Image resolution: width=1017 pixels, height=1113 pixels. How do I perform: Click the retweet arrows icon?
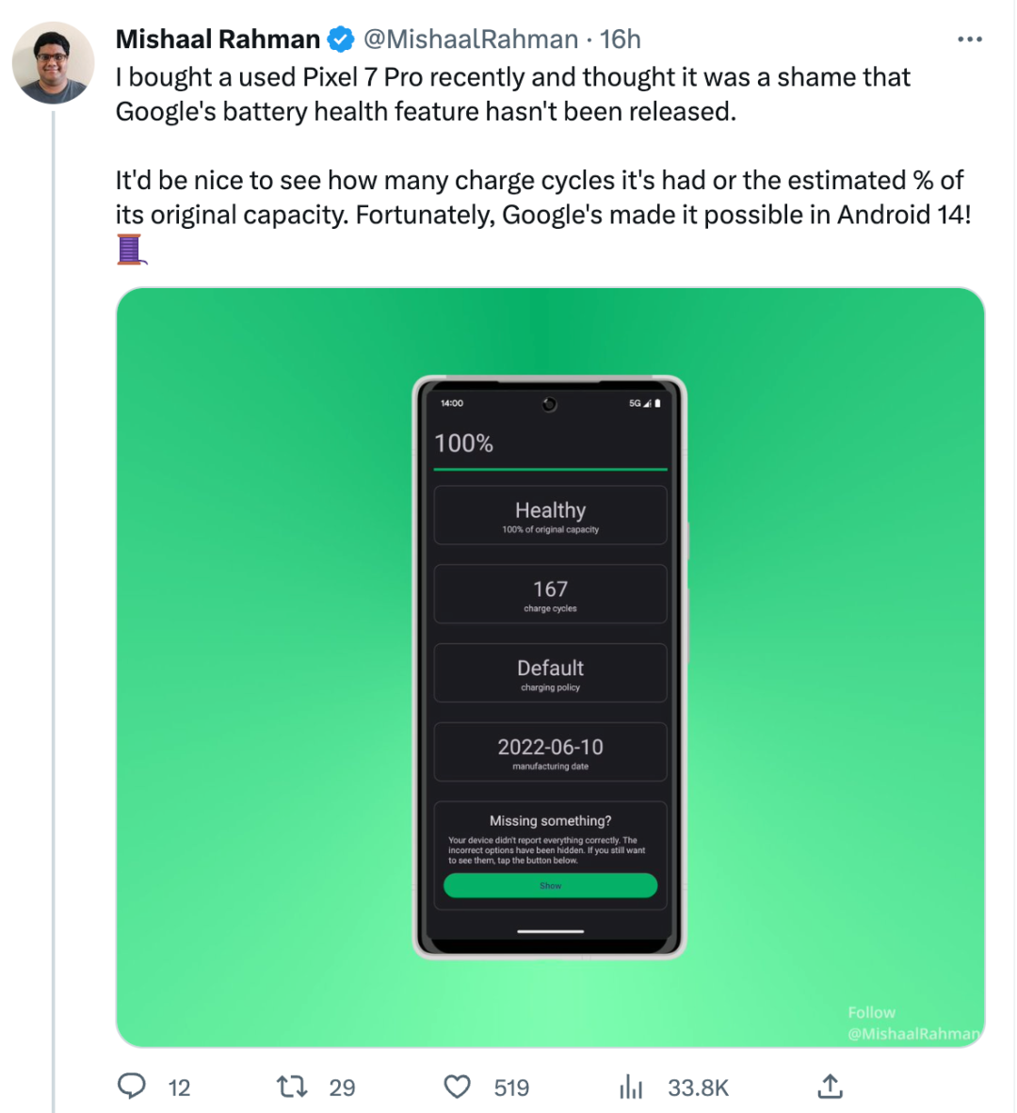pos(292,1088)
